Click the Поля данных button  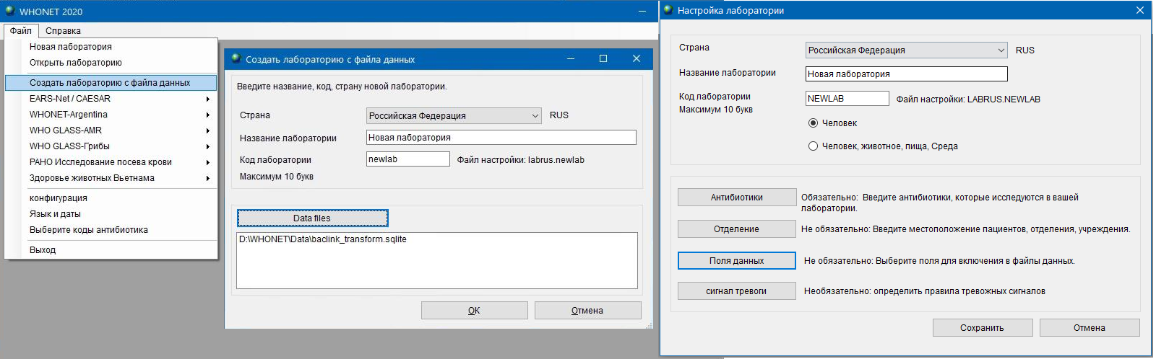[736, 261]
